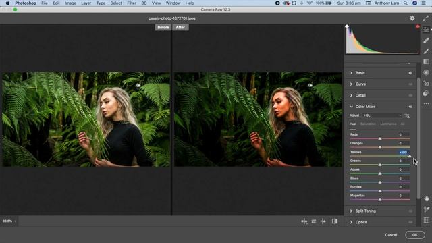Toggle Optics panel visibility eye
Viewport: 432px width, 243px height.
click(410, 222)
